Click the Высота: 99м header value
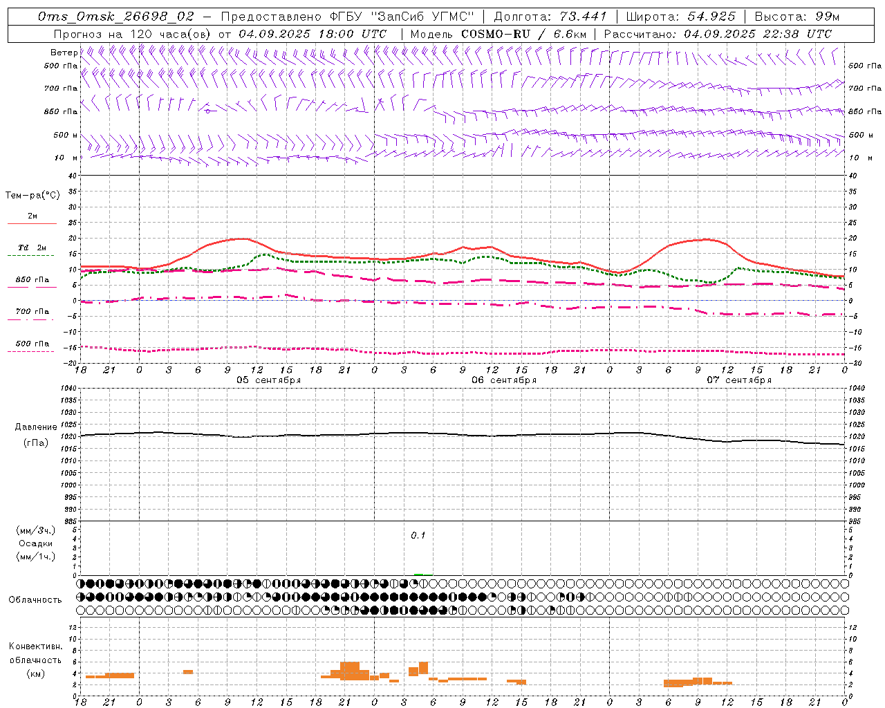This screenshot has width=885, height=708. pyautogui.click(x=797, y=17)
